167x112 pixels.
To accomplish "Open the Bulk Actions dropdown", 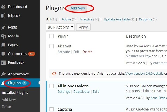I will [60, 27].
